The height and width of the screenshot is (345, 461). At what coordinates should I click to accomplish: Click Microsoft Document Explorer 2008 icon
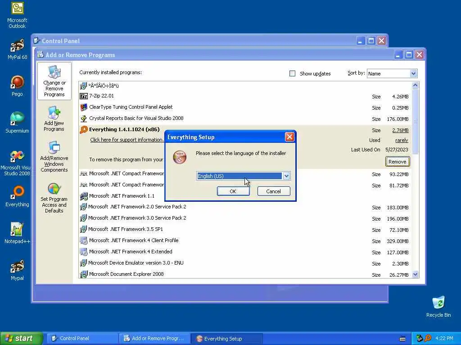[84, 274]
